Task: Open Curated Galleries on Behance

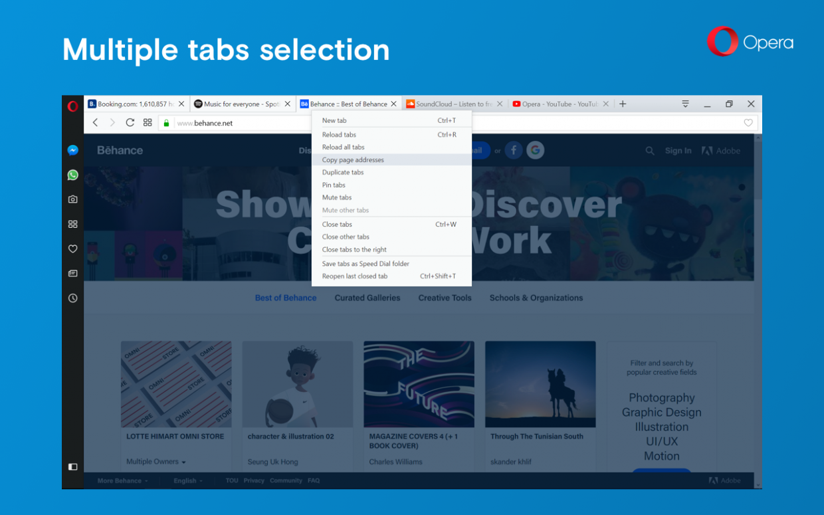Action: tap(367, 298)
